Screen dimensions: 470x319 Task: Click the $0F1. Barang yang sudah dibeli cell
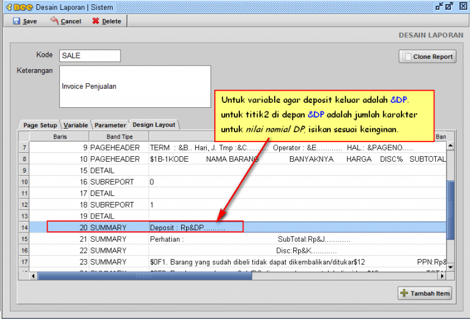pos(297,261)
